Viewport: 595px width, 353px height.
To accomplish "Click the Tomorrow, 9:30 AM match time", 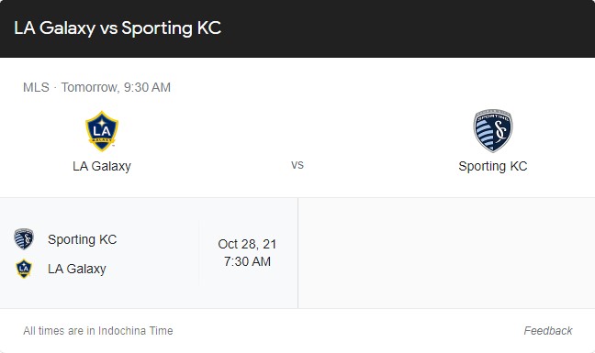I will pyautogui.click(x=116, y=87).
